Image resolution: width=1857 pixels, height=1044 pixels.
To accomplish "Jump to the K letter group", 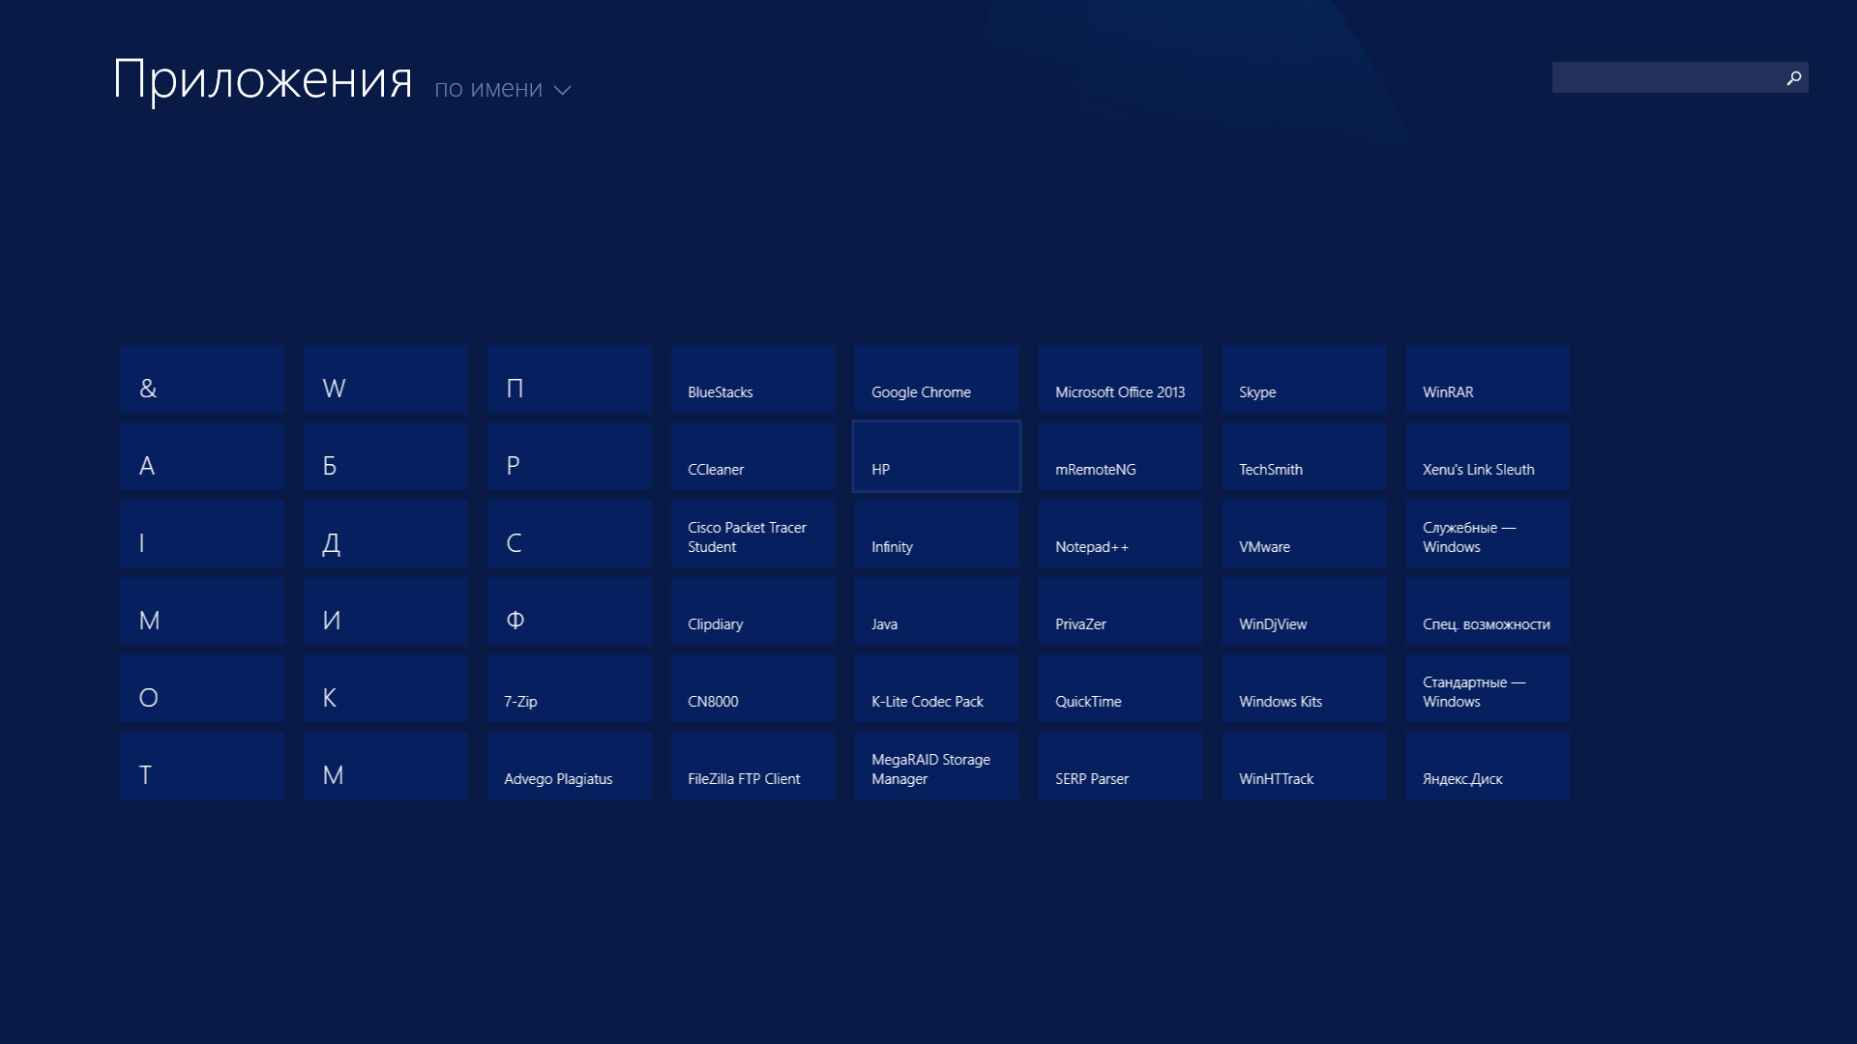I will (x=385, y=688).
